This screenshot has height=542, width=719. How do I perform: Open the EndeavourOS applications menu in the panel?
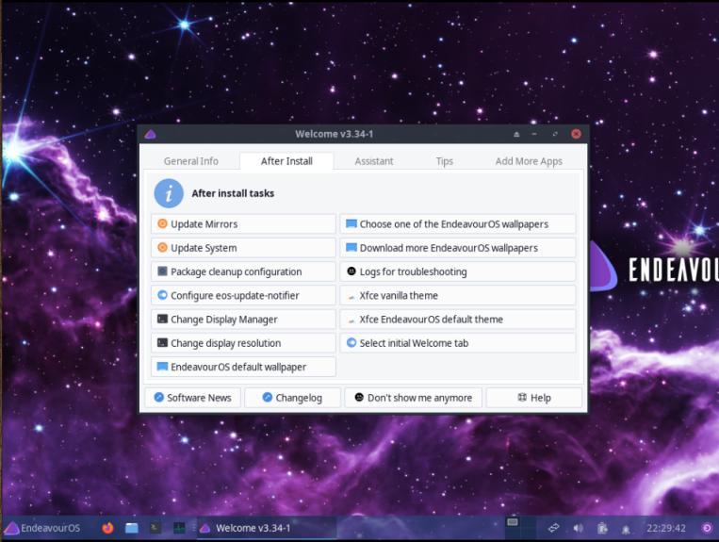[42, 528]
